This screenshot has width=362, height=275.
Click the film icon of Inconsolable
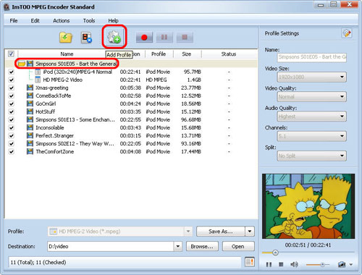coord(30,127)
